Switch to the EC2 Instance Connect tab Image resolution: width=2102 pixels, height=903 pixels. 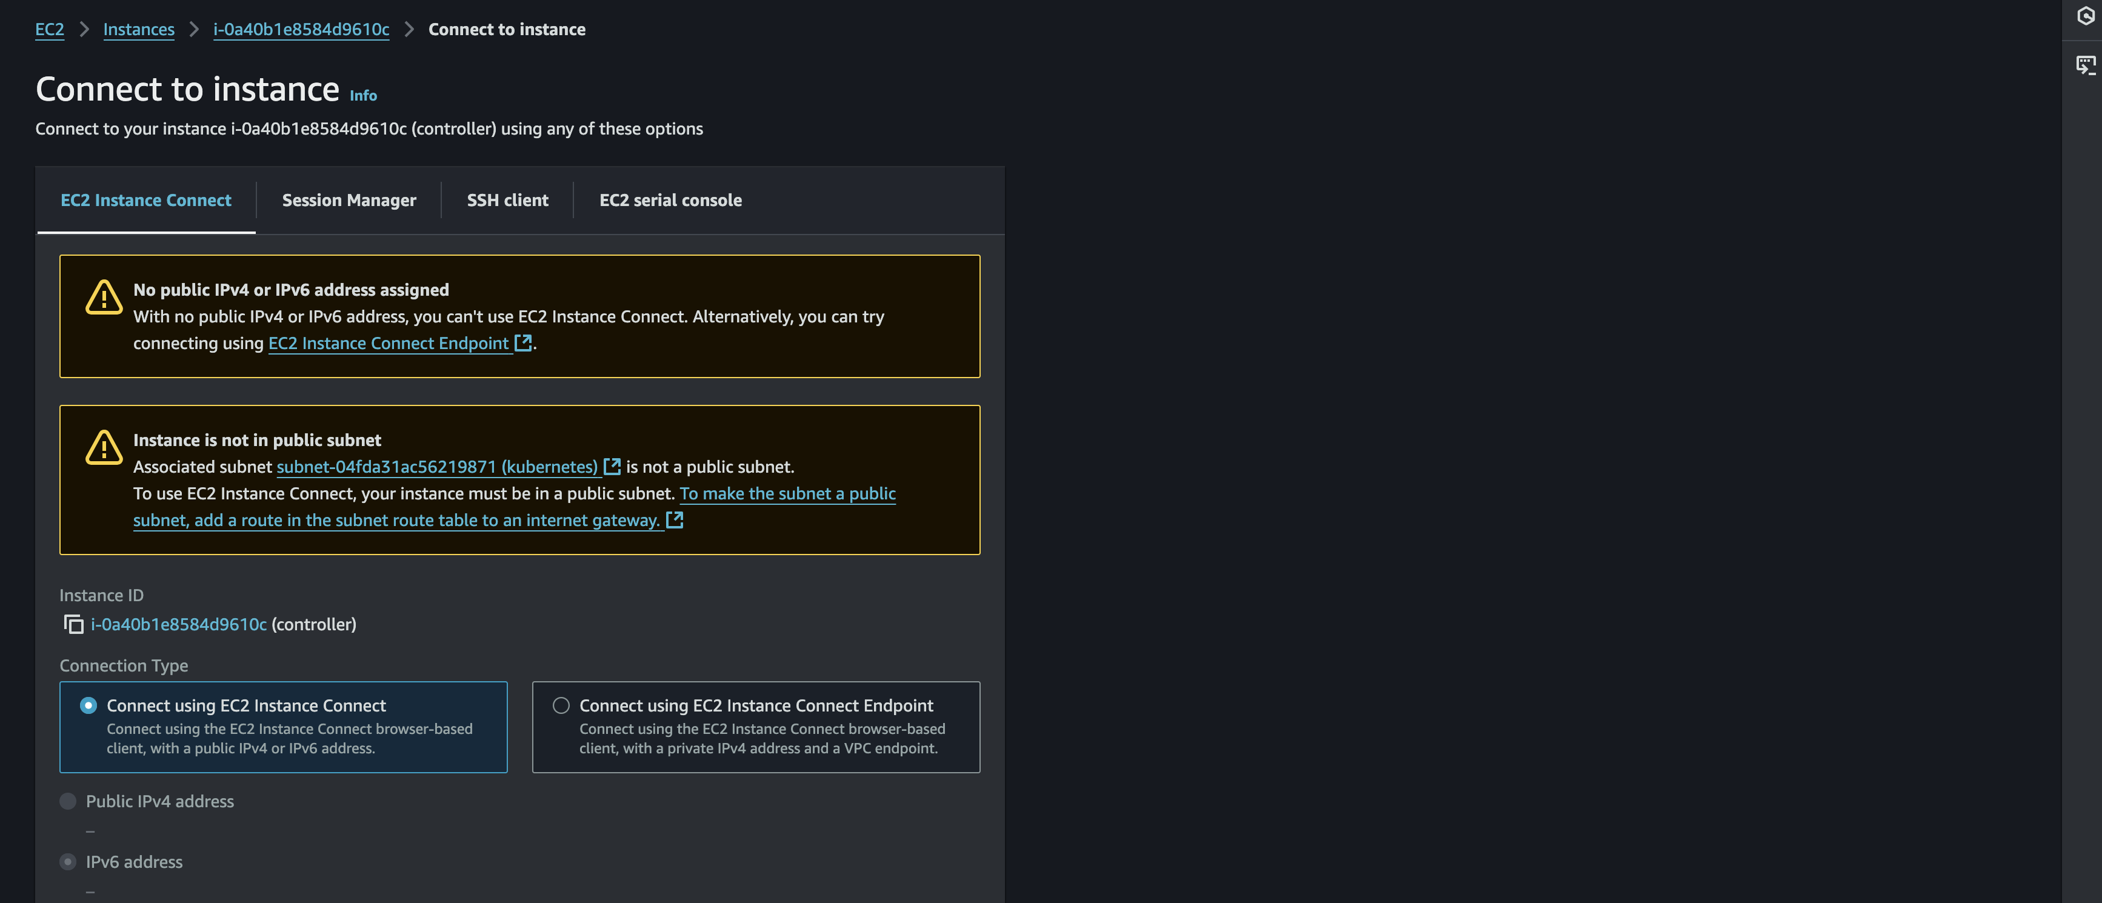(x=146, y=200)
